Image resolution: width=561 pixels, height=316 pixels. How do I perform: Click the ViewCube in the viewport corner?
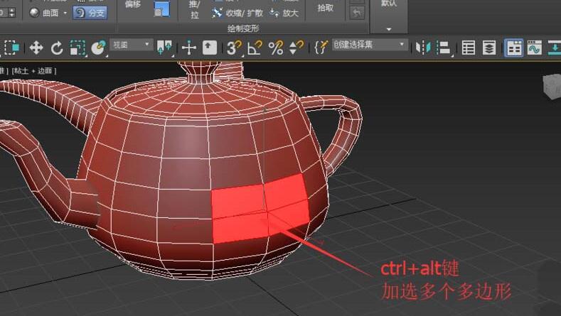[x=551, y=86]
